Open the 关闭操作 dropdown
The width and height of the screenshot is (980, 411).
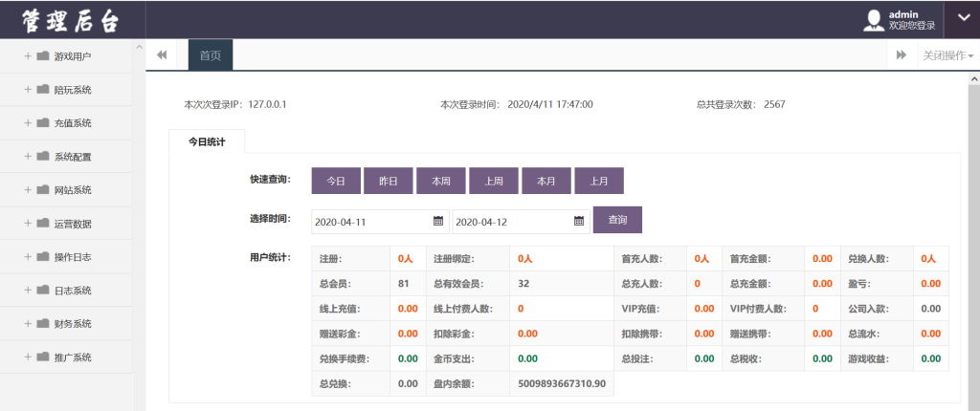(948, 55)
